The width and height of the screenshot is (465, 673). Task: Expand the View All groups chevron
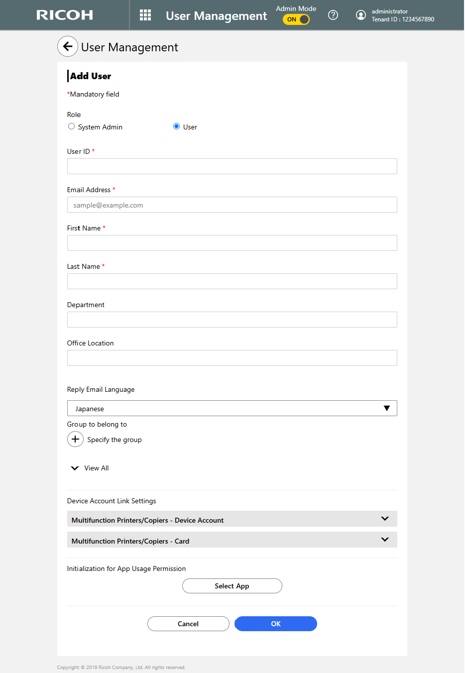tap(75, 468)
